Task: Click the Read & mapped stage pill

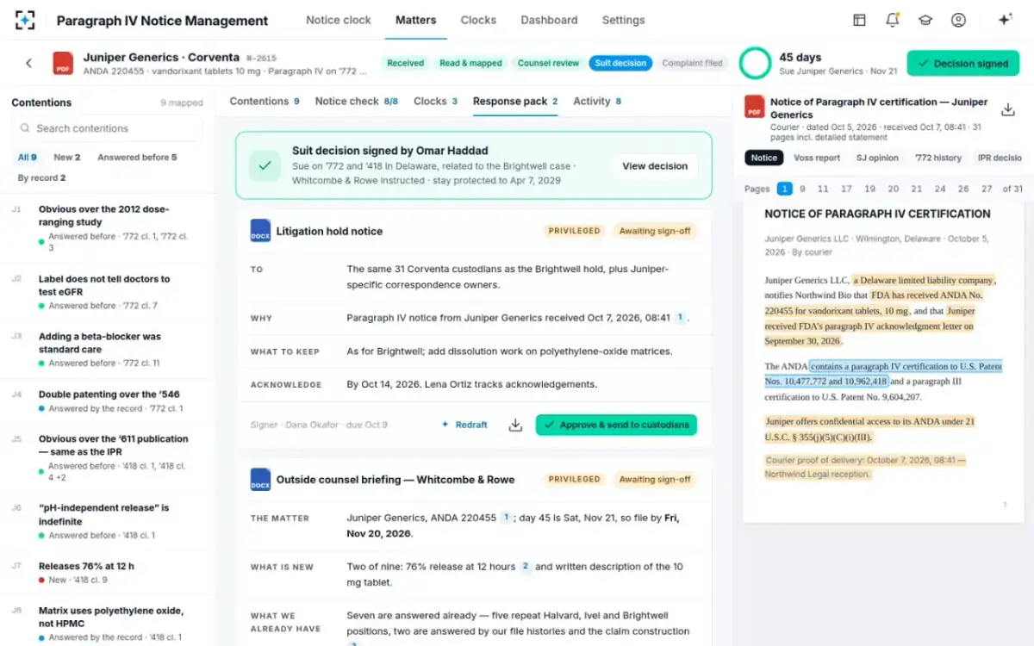Action: tap(470, 63)
